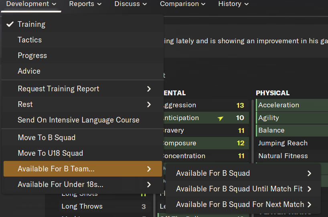Open the Development dropdown menu

31,4
